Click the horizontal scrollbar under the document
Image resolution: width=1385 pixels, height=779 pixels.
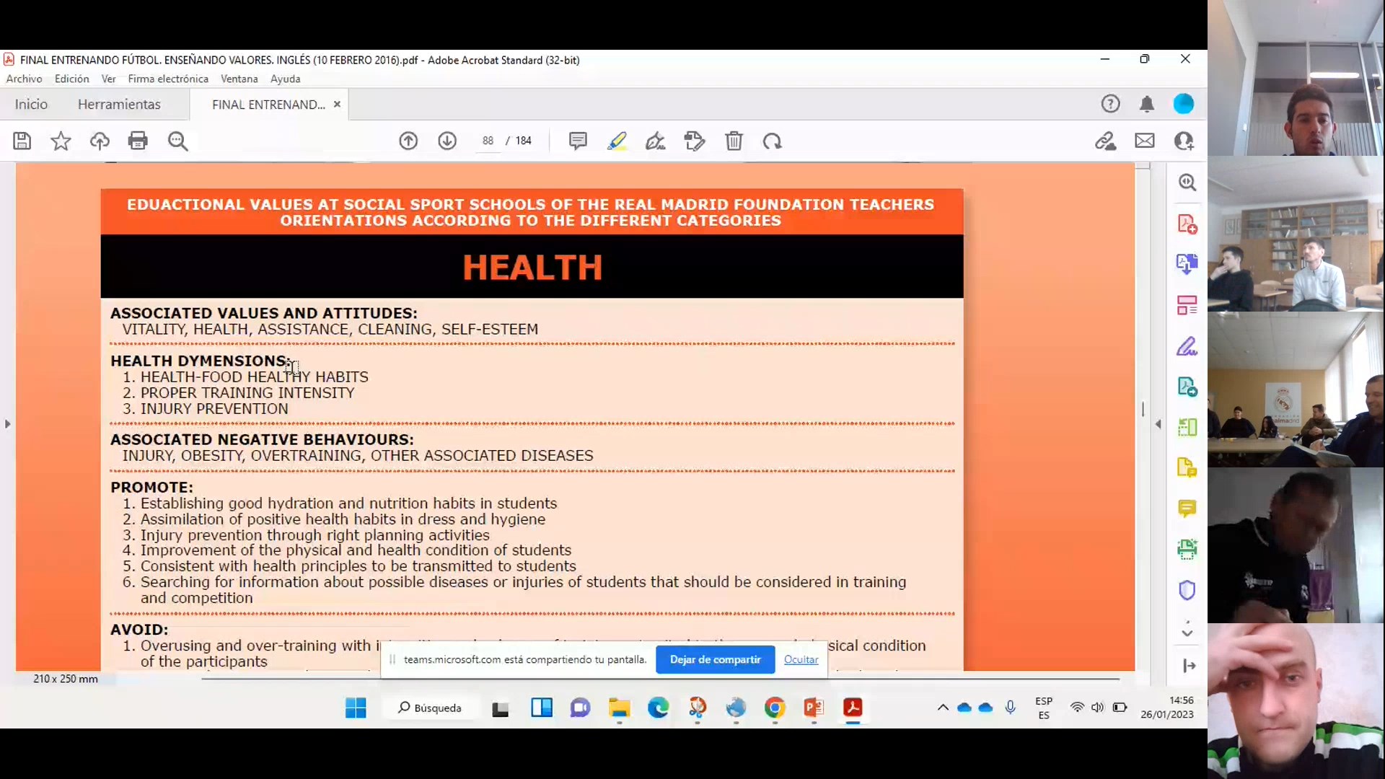[660, 679]
